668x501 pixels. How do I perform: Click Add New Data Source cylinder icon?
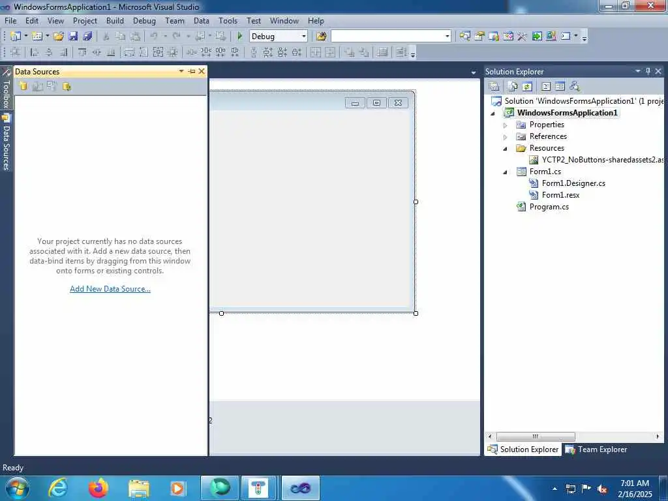(23, 87)
